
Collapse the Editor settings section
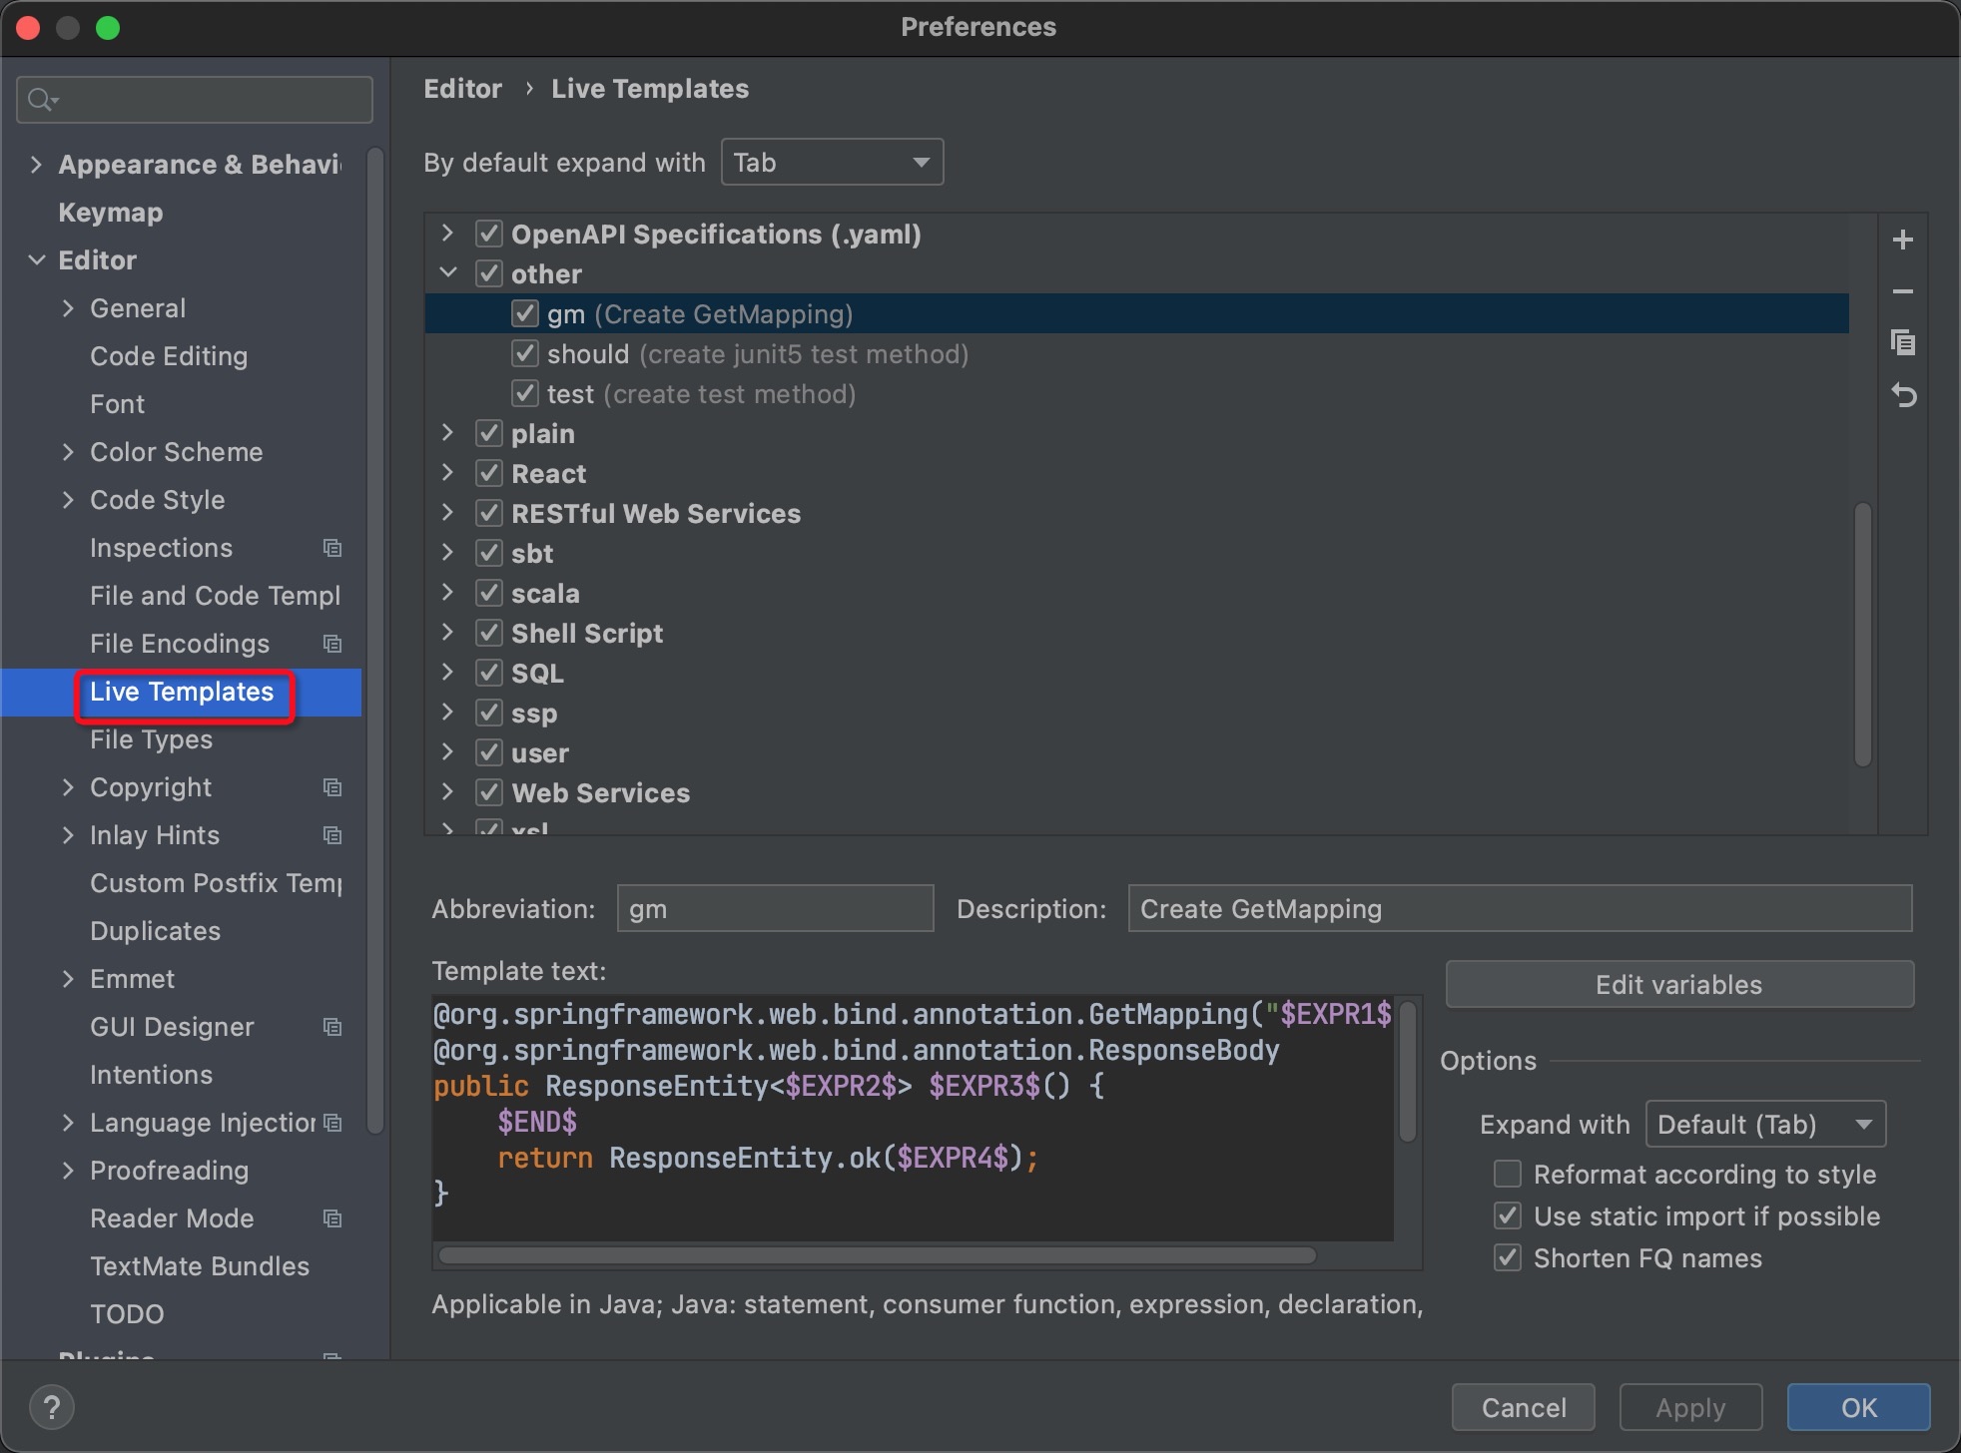coord(37,259)
